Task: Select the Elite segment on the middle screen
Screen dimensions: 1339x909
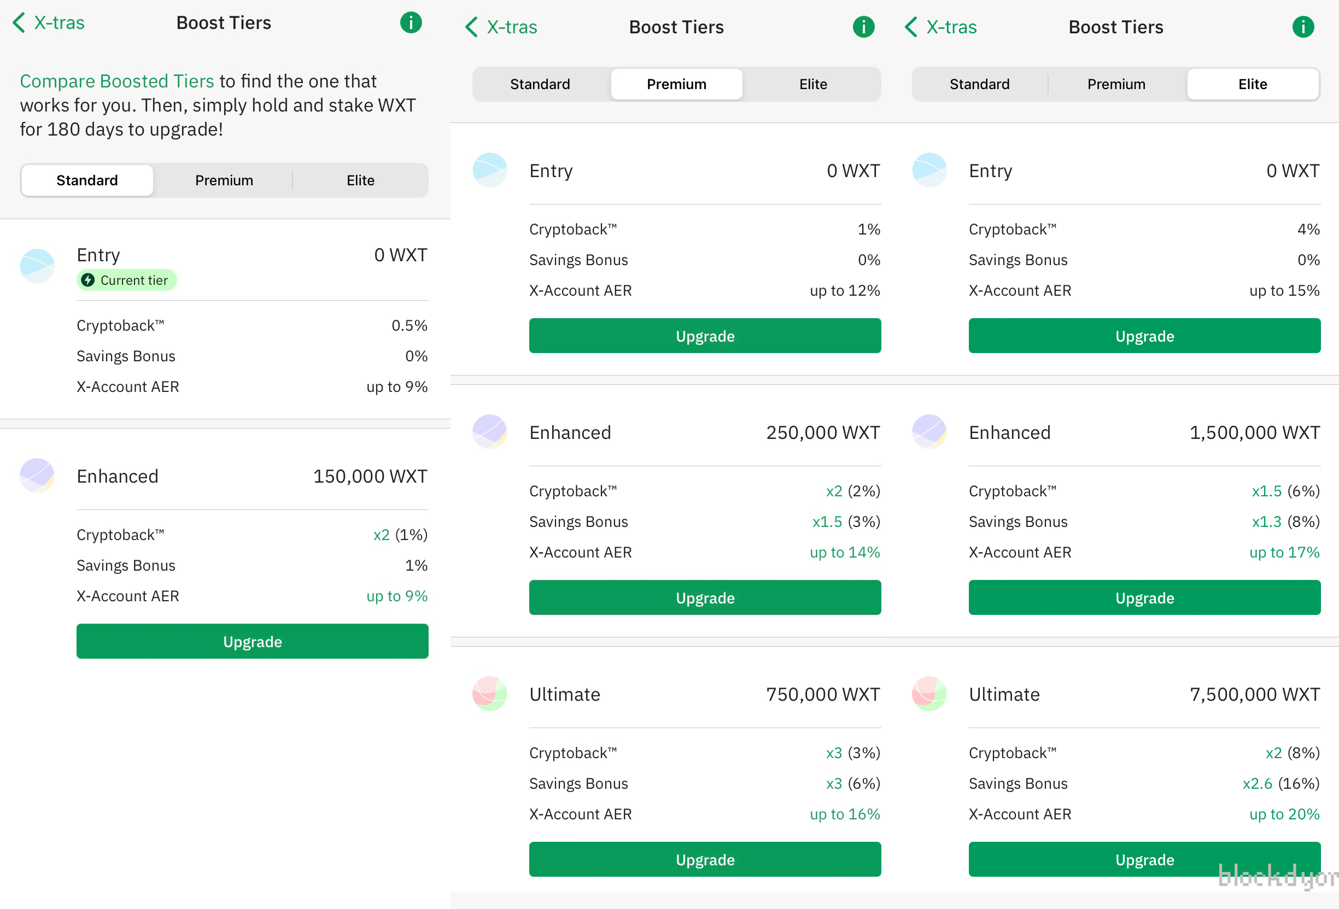Action: (x=812, y=84)
